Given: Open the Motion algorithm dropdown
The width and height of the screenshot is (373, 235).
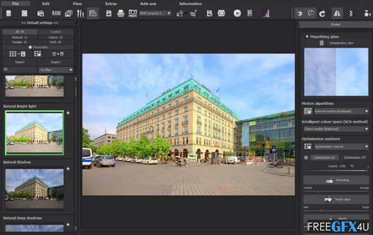Looking at the screenshot, I should (x=341, y=111).
